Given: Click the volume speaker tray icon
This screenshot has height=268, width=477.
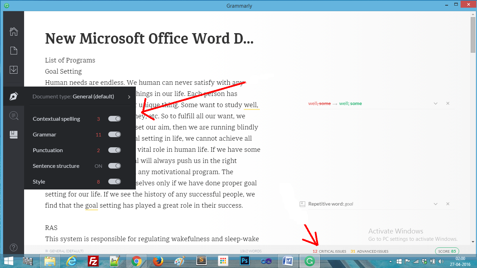Looking at the screenshot, I should tap(441, 261).
